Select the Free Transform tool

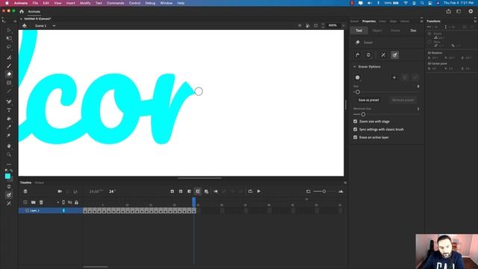click(9, 38)
